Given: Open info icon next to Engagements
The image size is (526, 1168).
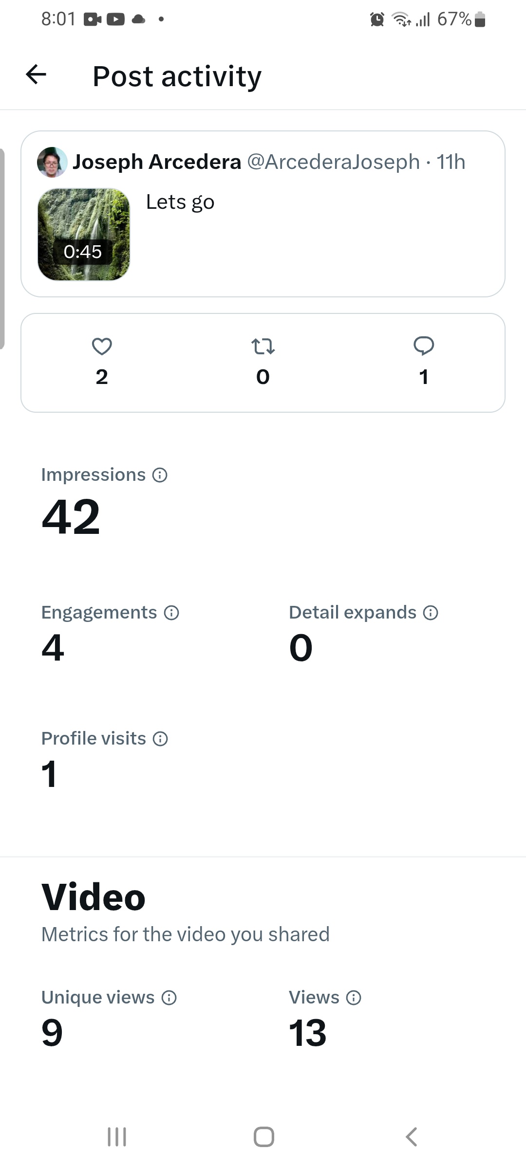Looking at the screenshot, I should coord(171,613).
